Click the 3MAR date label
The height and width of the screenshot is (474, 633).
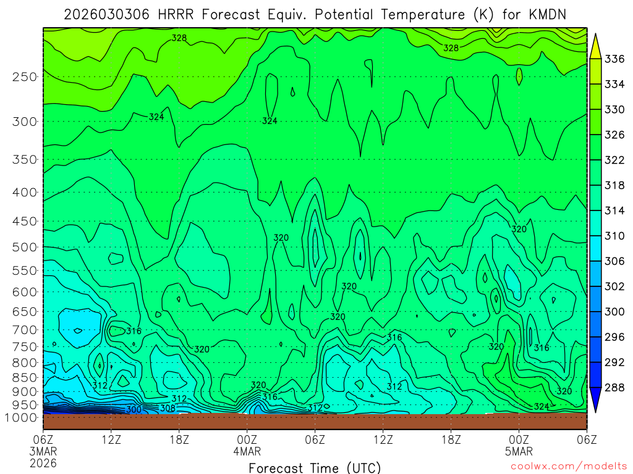pyautogui.click(x=43, y=451)
